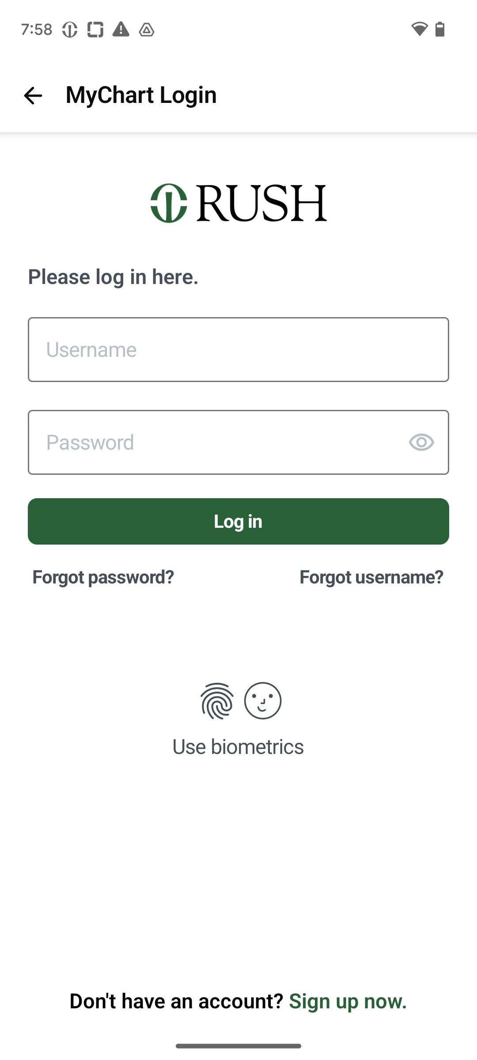Focus the Username input field
The image size is (477, 1060).
pyautogui.click(x=238, y=349)
